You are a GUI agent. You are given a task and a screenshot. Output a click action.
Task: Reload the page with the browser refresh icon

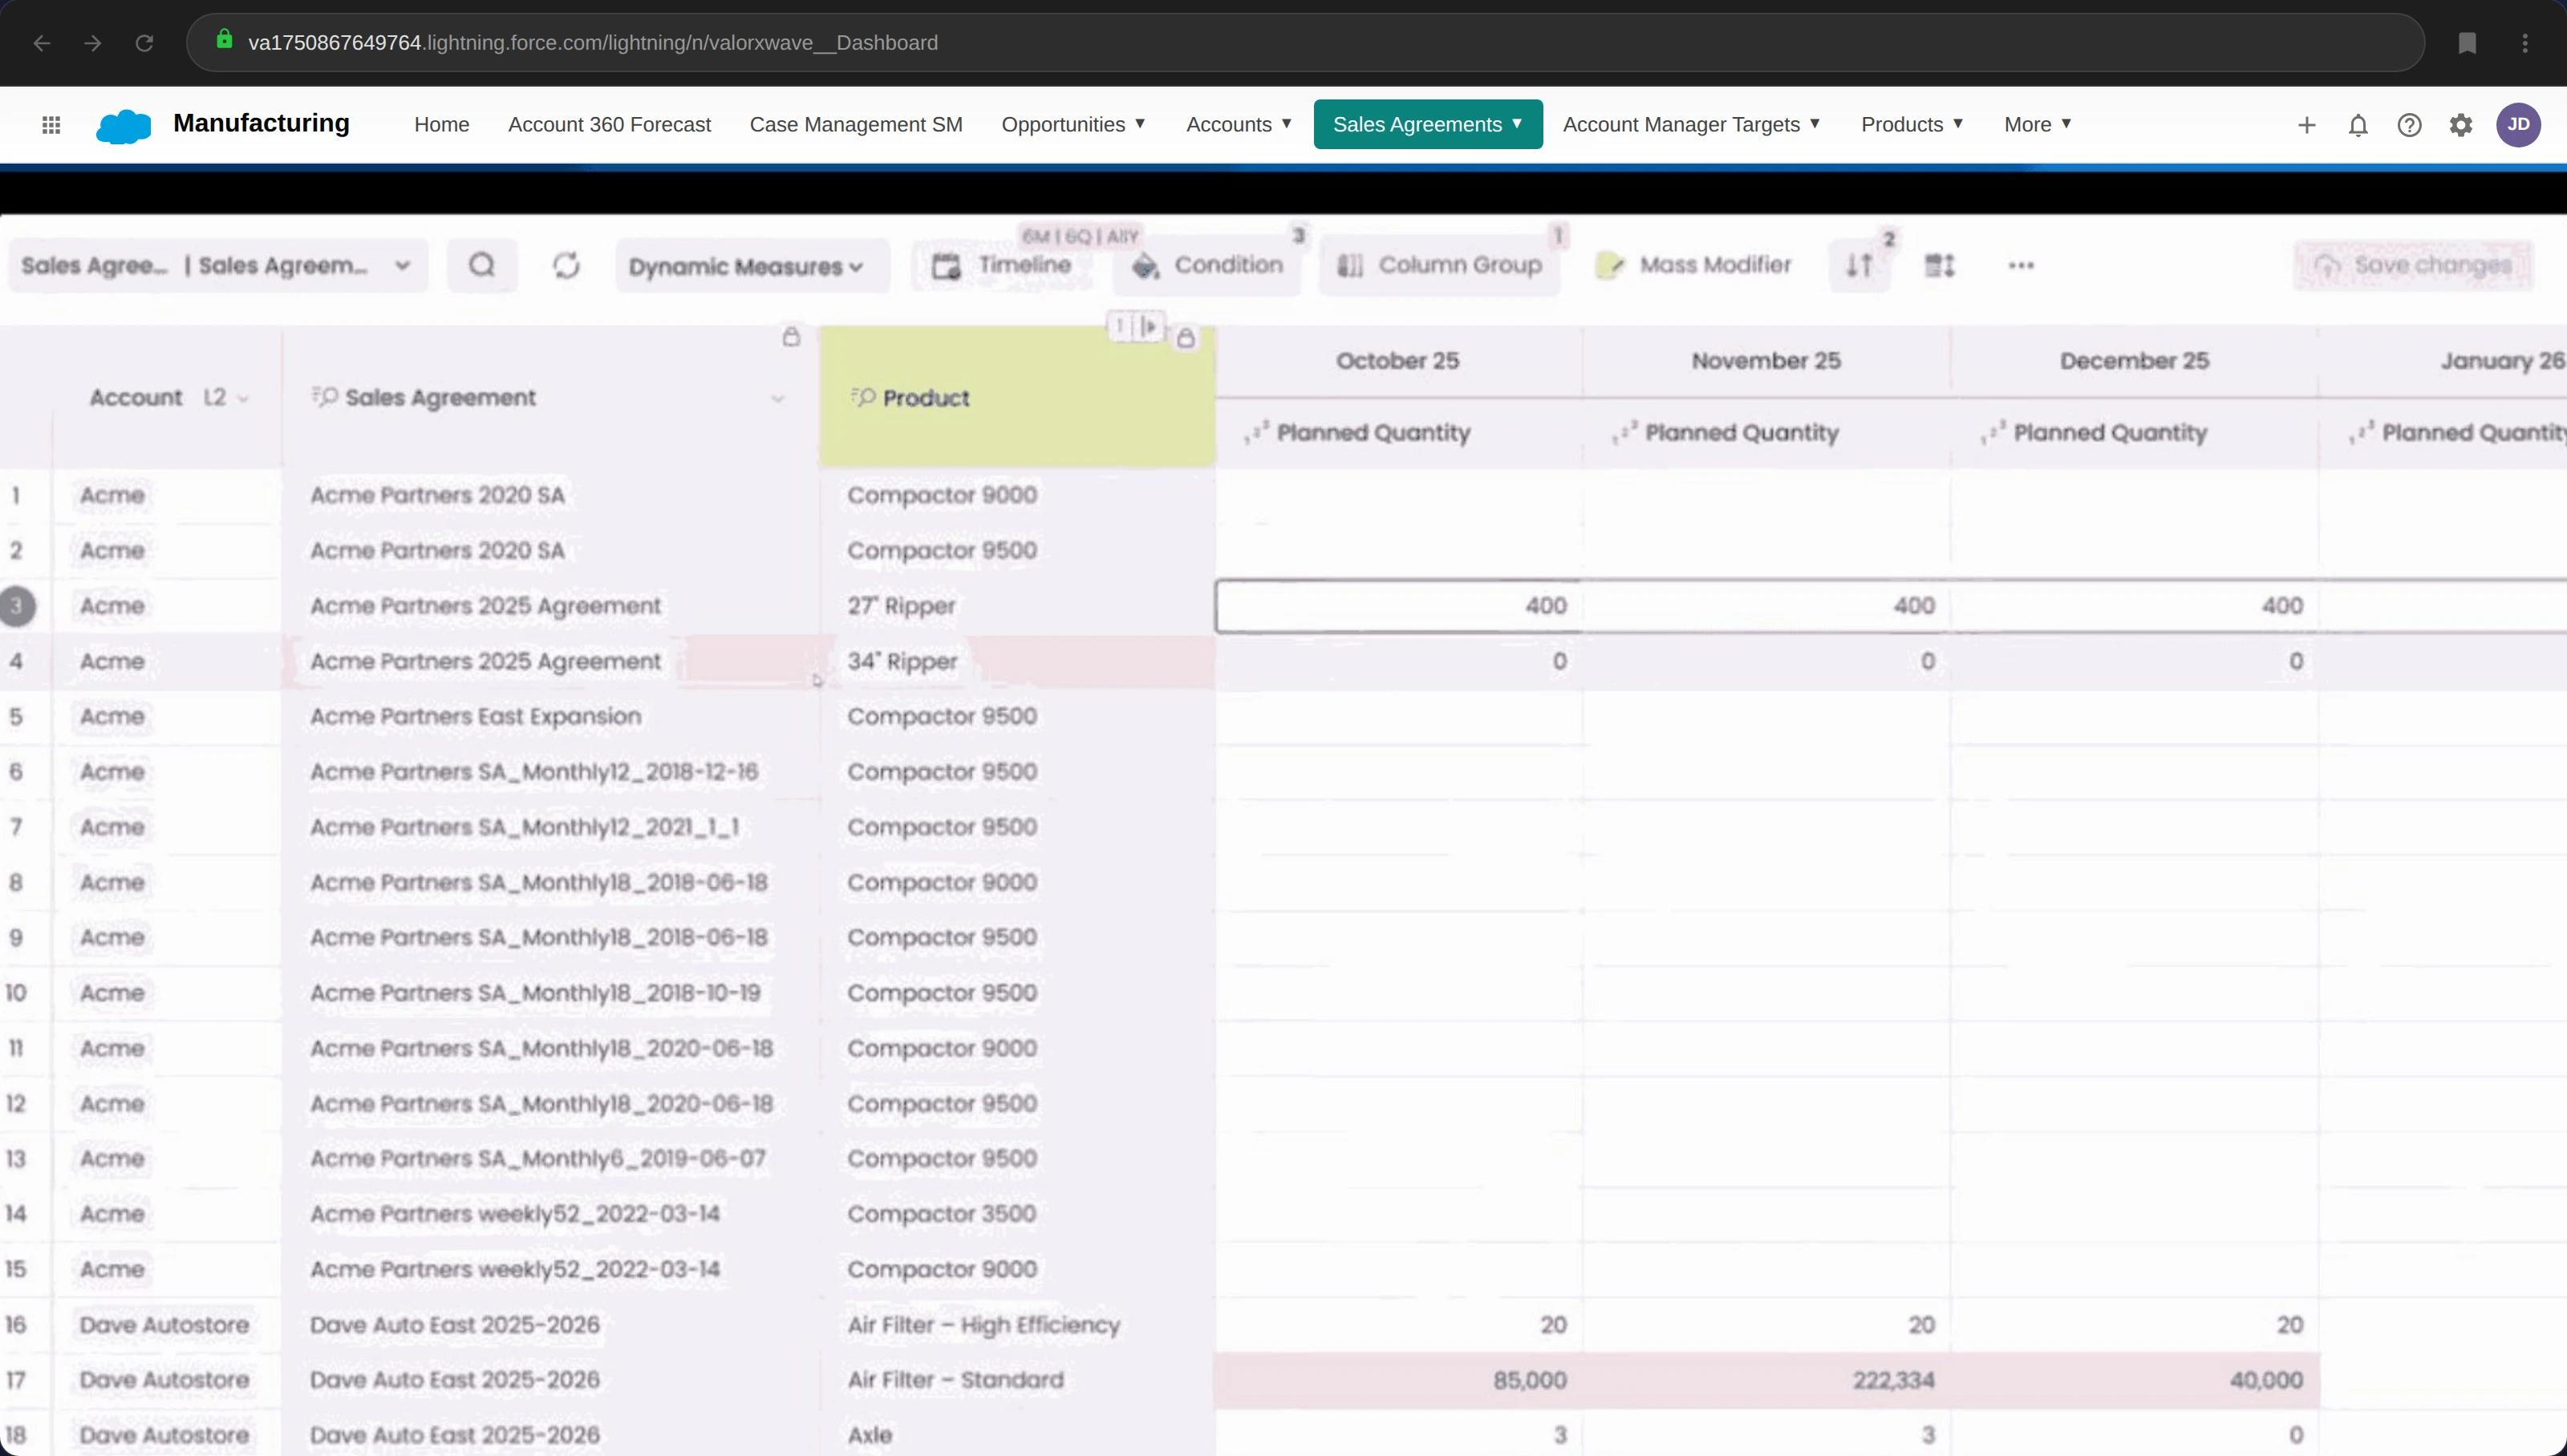coord(144,43)
